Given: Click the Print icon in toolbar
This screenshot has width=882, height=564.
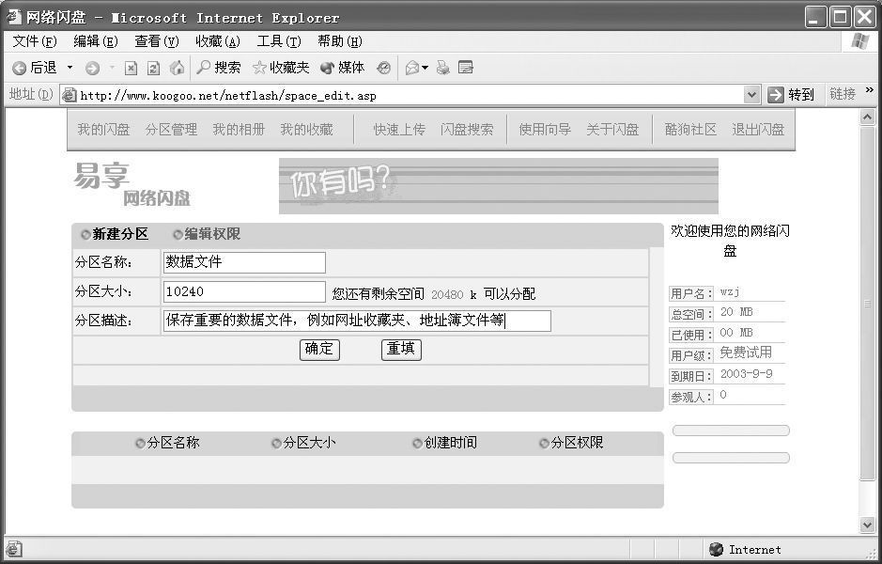Looking at the screenshot, I should coord(443,68).
